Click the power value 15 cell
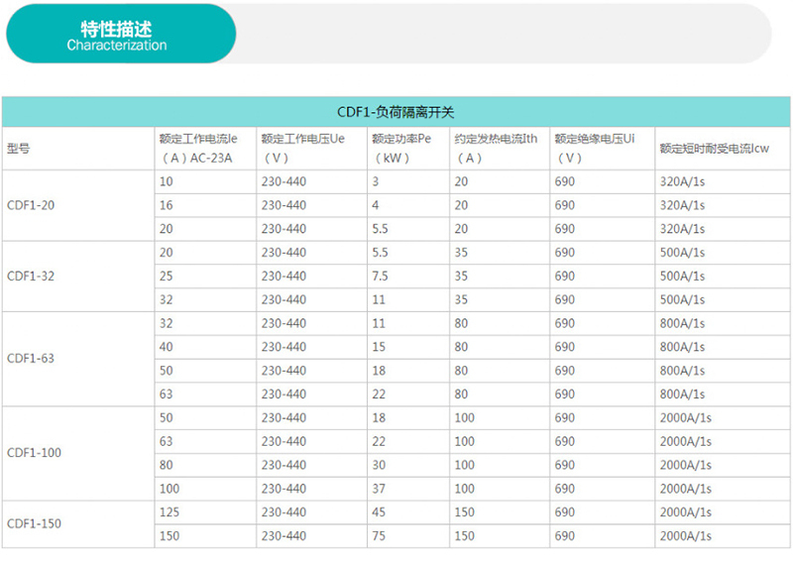 408,347
